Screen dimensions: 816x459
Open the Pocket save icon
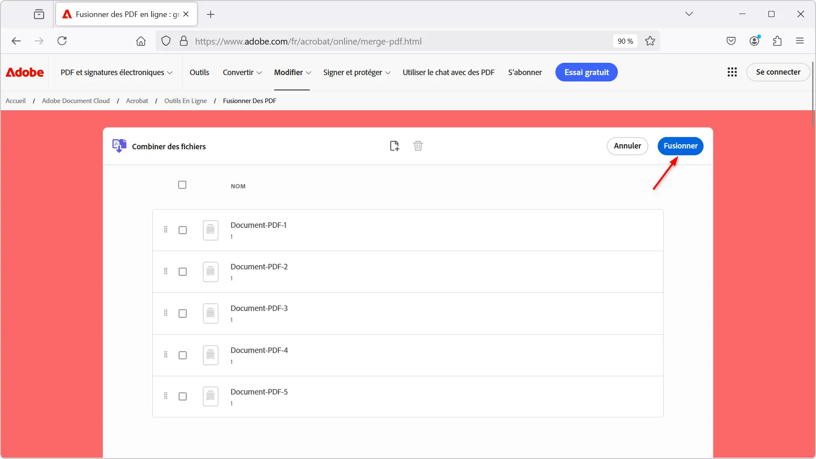pyautogui.click(x=731, y=41)
